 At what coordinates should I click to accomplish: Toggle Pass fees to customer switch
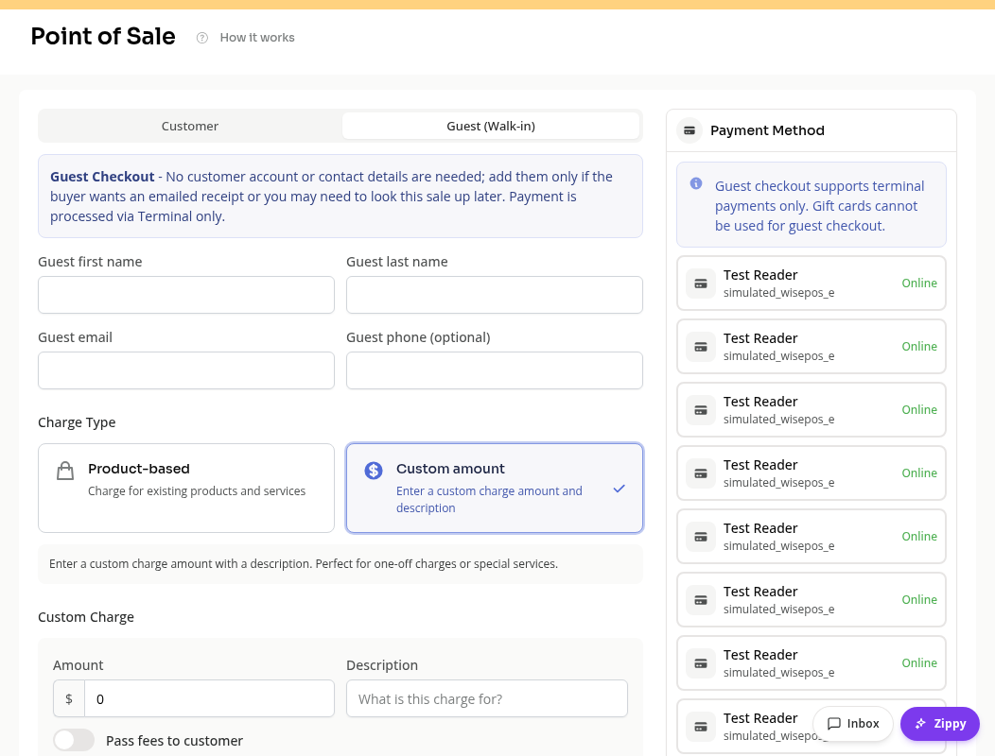tap(74, 740)
